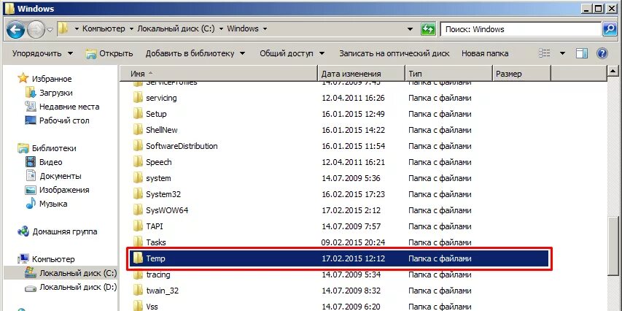Click date '17.02.2015 2:12' of SysWOW64
622x311 pixels.
pos(350,210)
